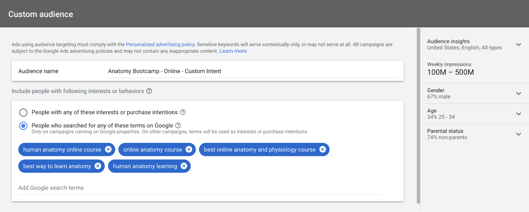Expand the Parental status breakdown
The image size is (529, 212).
(x=518, y=134)
